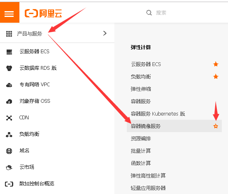The height and width of the screenshot is (194, 228).
Task: Click the 负载均衡 sidebar node icon
Action: 9,135
